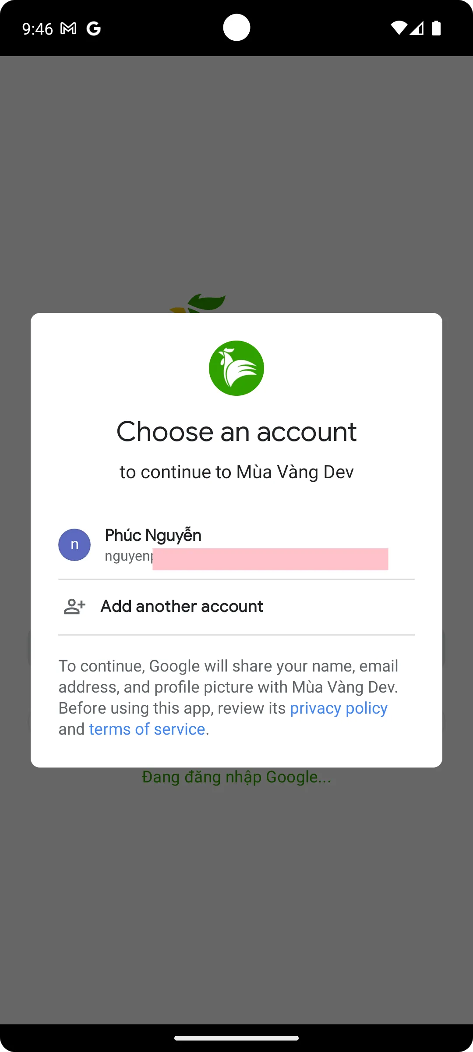Click the cellular signal icon in the status bar
The image size is (473, 1052).
pyautogui.click(x=417, y=28)
